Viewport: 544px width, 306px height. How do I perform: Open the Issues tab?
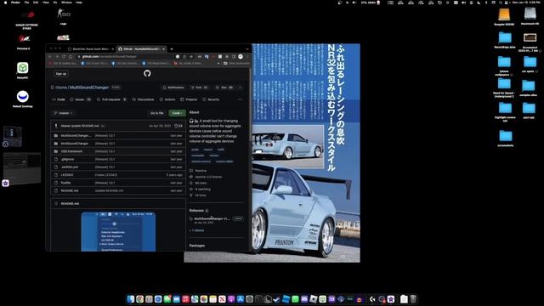coord(81,99)
